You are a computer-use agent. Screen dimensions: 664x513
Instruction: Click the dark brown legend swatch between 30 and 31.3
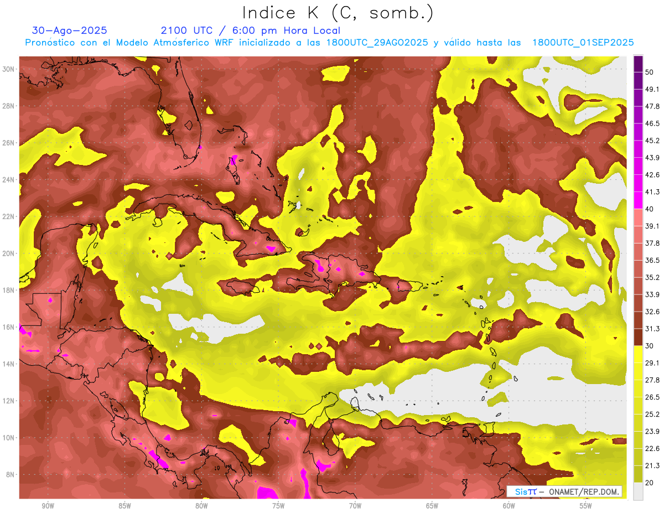tap(638, 338)
